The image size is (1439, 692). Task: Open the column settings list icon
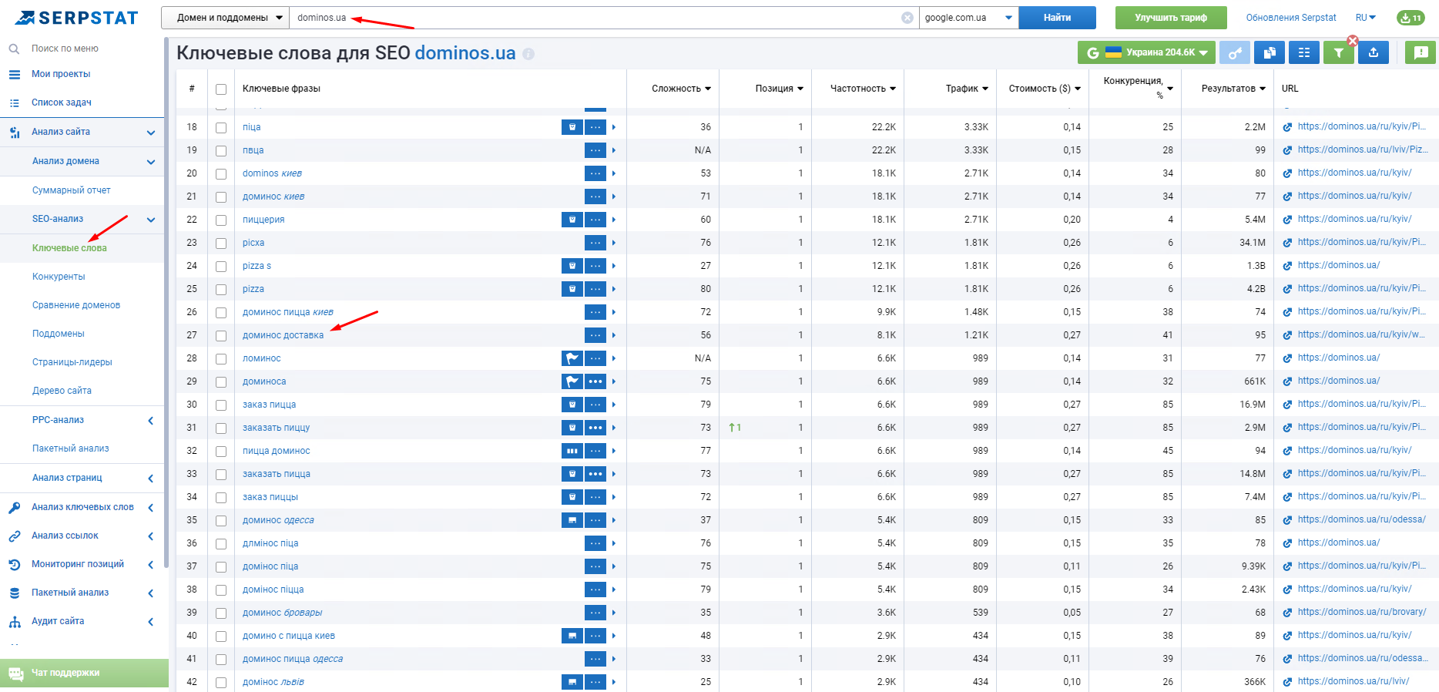[x=1303, y=52]
